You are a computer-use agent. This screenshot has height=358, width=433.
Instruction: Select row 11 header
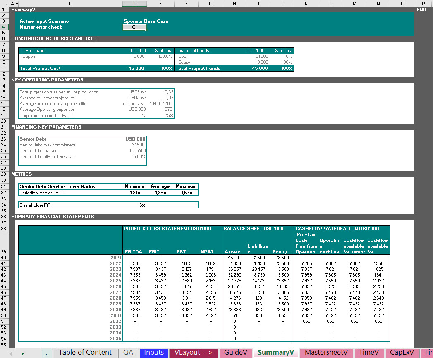[4, 68]
